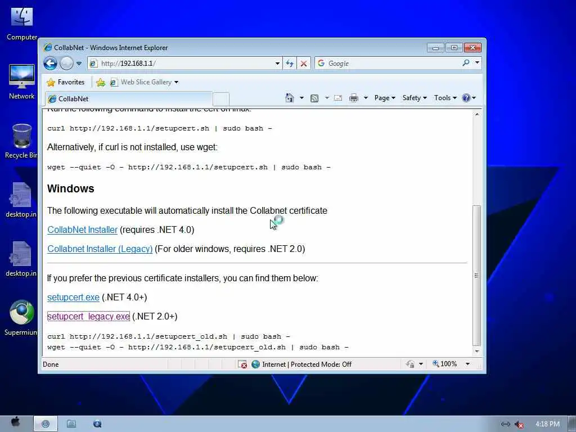Click the Add to Favorites Bar star icon
The width and height of the screenshot is (576, 432).
(100, 82)
